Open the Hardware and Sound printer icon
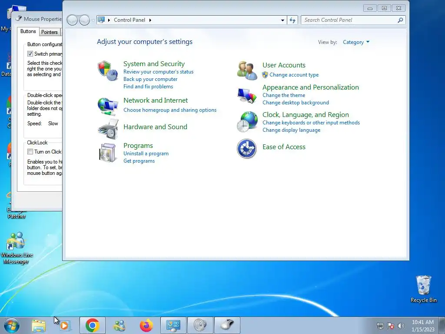Viewport: 445px width, 334px height. pyautogui.click(x=108, y=129)
